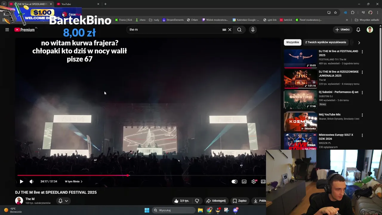The width and height of the screenshot is (382, 215).
Task: Open the account avatar menu
Action: pyautogui.click(x=370, y=30)
